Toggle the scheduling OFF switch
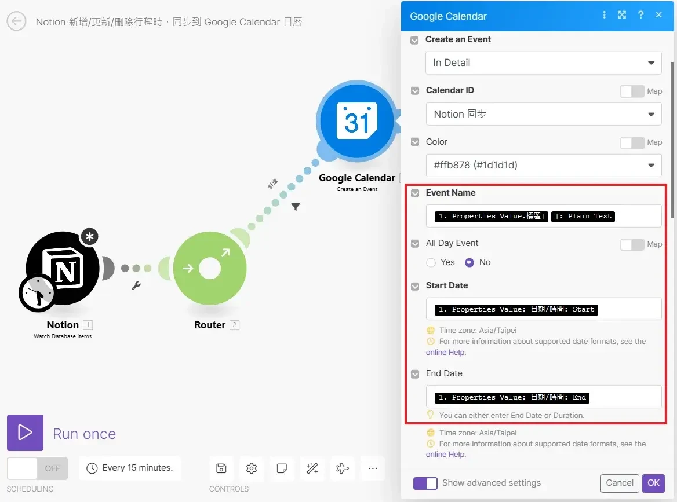The width and height of the screenshot is (677, 502). pos(38,468)
